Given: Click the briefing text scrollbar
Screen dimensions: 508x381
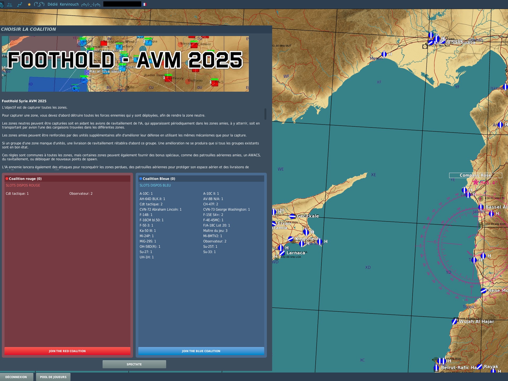Looking at the screenshot, I should (x=265, y=114).
